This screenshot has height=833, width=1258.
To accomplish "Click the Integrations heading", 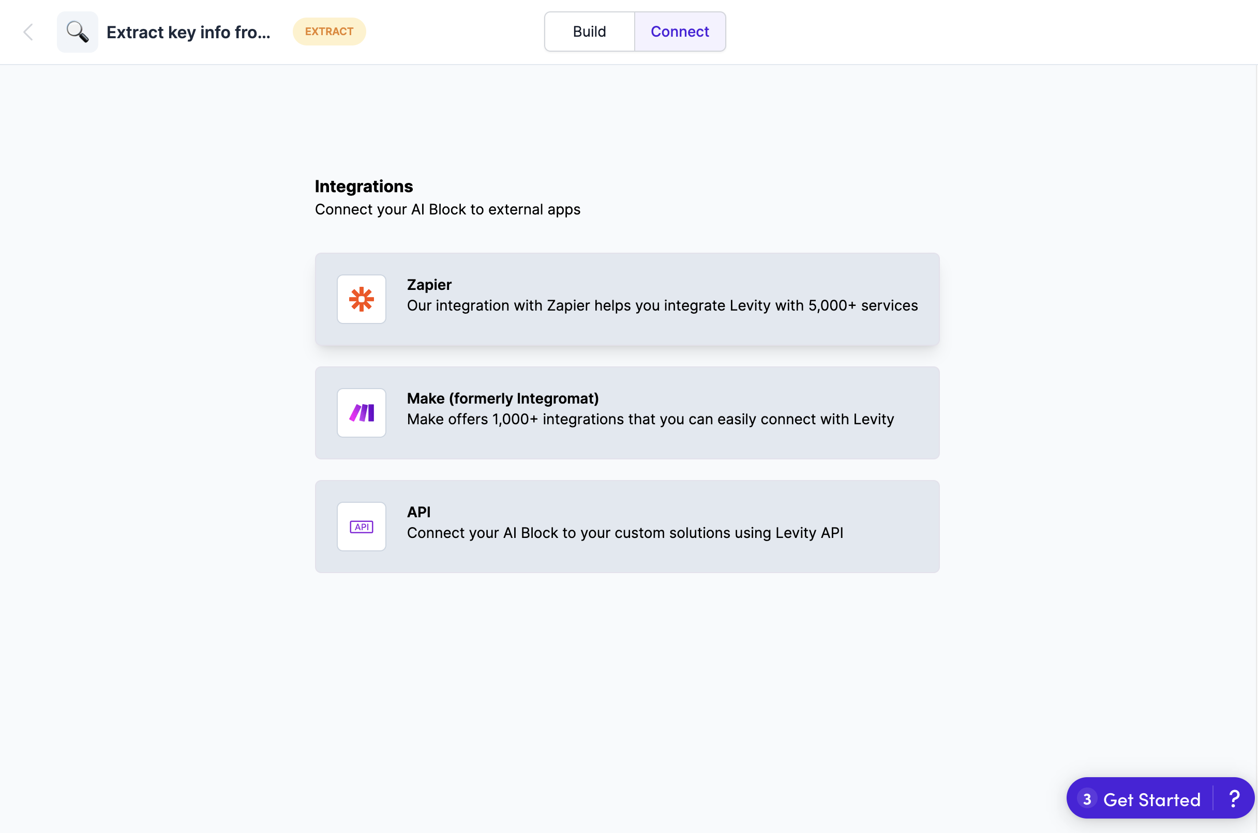I will (x=364, y=186).
